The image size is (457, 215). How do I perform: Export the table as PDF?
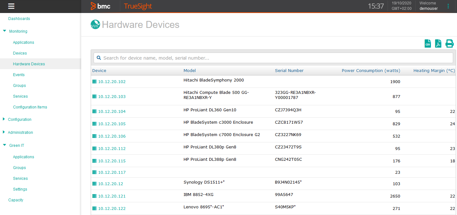[x=438, y=43]
